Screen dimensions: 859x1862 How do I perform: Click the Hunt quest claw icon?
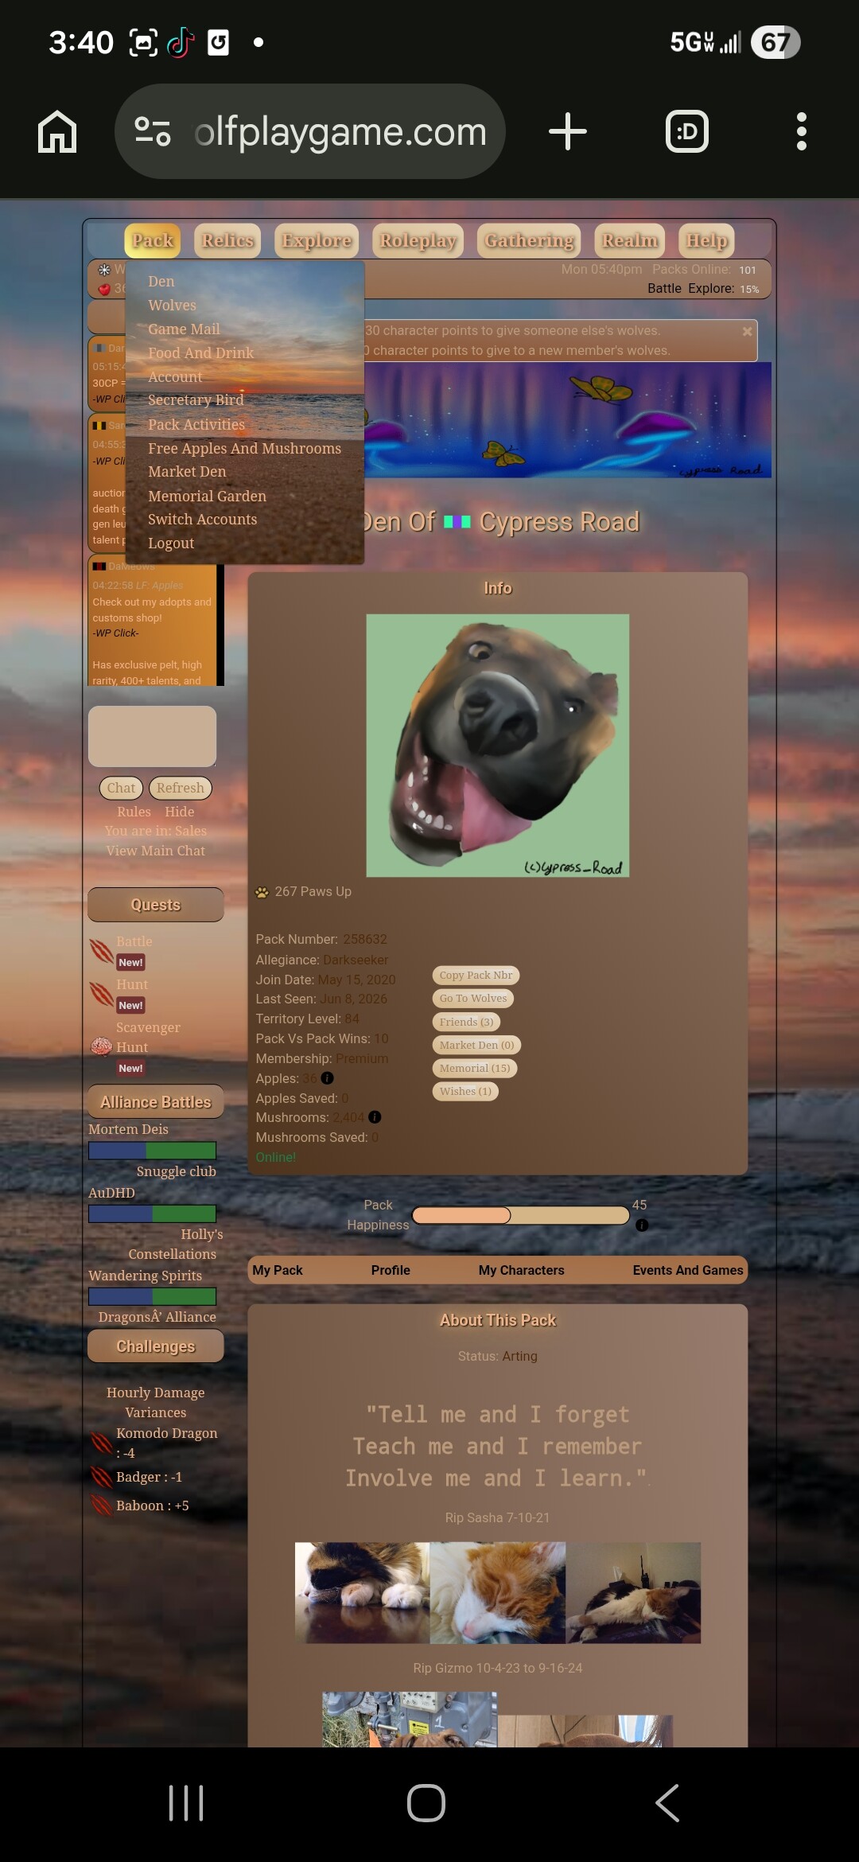tap(101, 993)
